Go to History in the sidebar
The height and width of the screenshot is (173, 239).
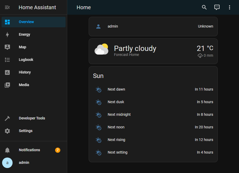[25, 72]
